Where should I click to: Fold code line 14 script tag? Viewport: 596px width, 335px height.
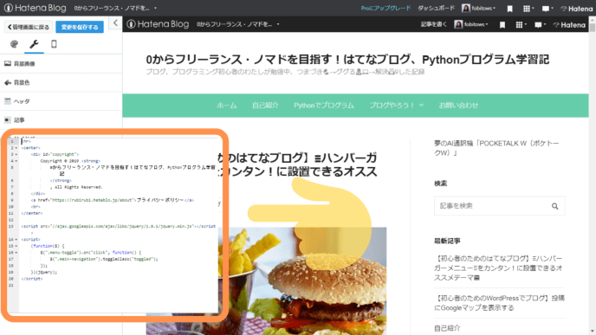16,239
